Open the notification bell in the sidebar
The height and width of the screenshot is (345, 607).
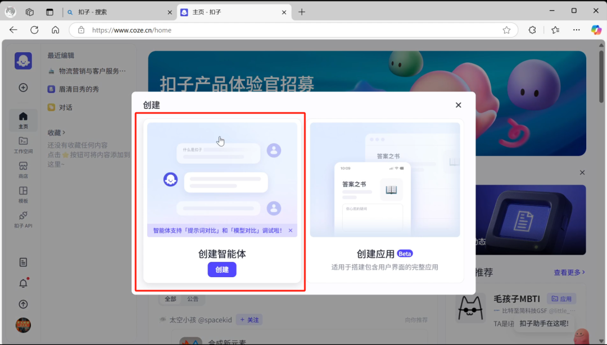tap(23, 283)
